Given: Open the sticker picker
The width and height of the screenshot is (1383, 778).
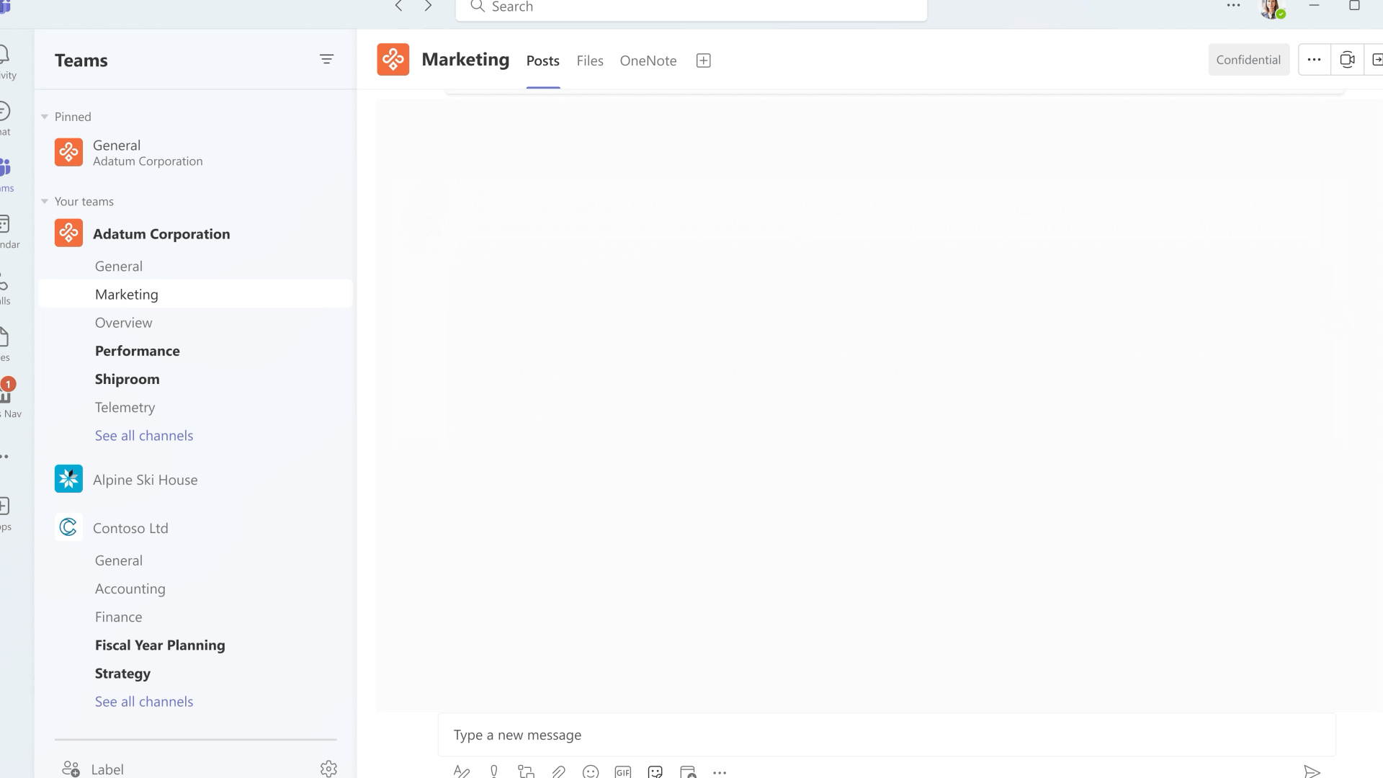Looking at the screenshot, I should point(655,772).
